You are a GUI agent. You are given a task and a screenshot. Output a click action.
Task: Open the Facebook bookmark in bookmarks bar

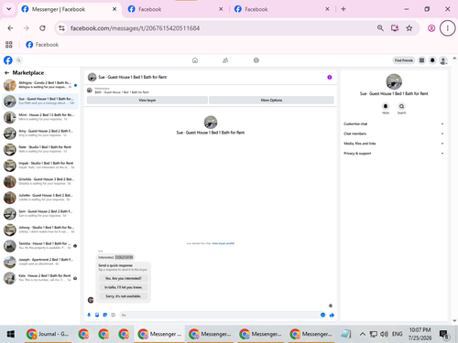[x=42, y=45]
